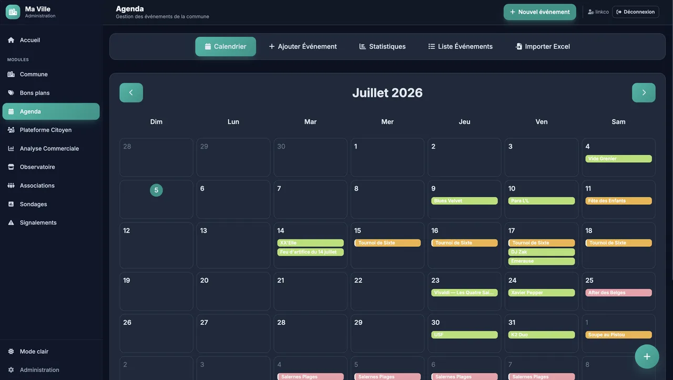
Task: Open Tournoi de Sixte on the 16th
Action: coord(464,243)
